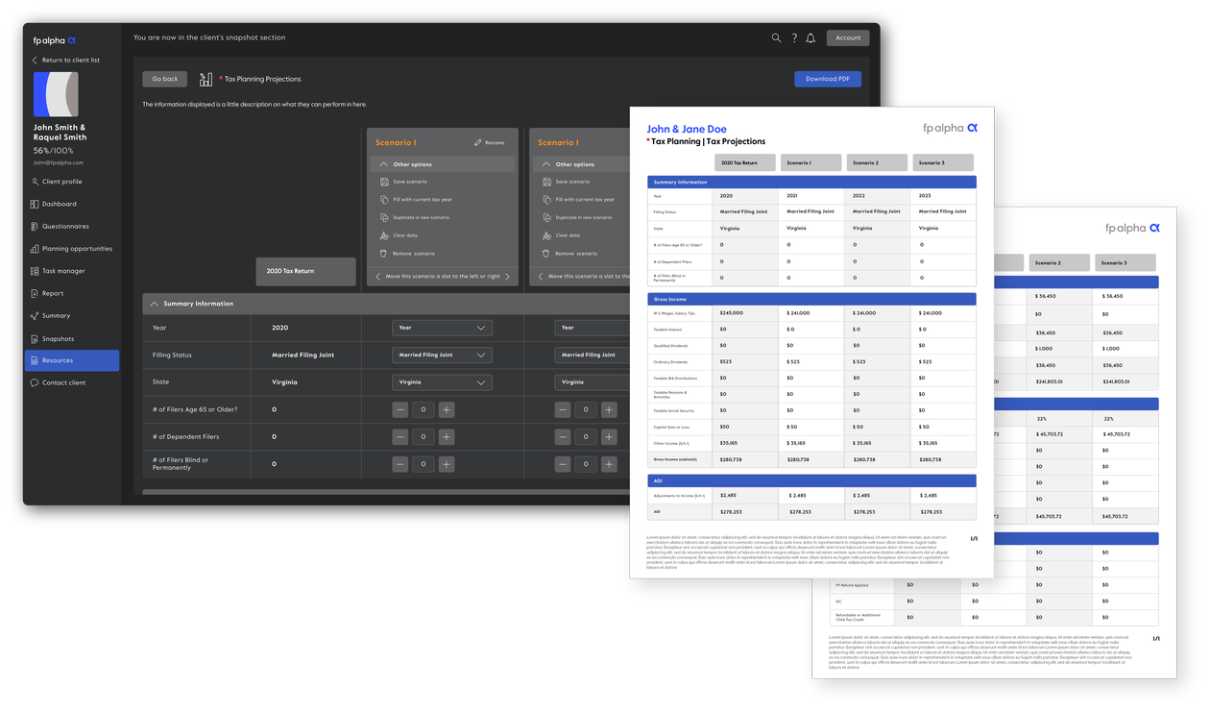The height and width of the screenshot is (712, 1210).
Task: Collapse the Summary Information section
Action: click(x=155, y=303)
